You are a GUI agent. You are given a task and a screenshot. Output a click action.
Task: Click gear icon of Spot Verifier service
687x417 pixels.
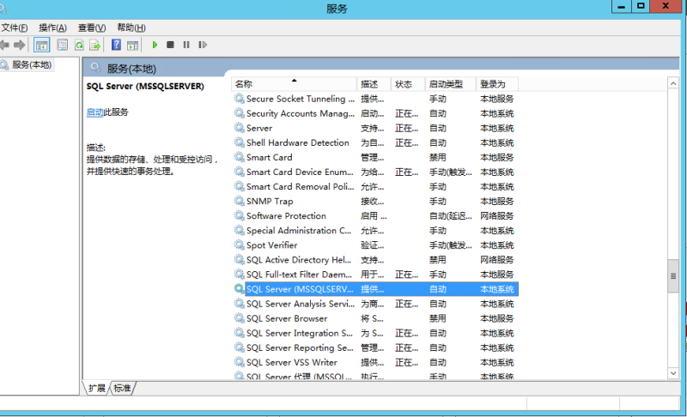239,245
